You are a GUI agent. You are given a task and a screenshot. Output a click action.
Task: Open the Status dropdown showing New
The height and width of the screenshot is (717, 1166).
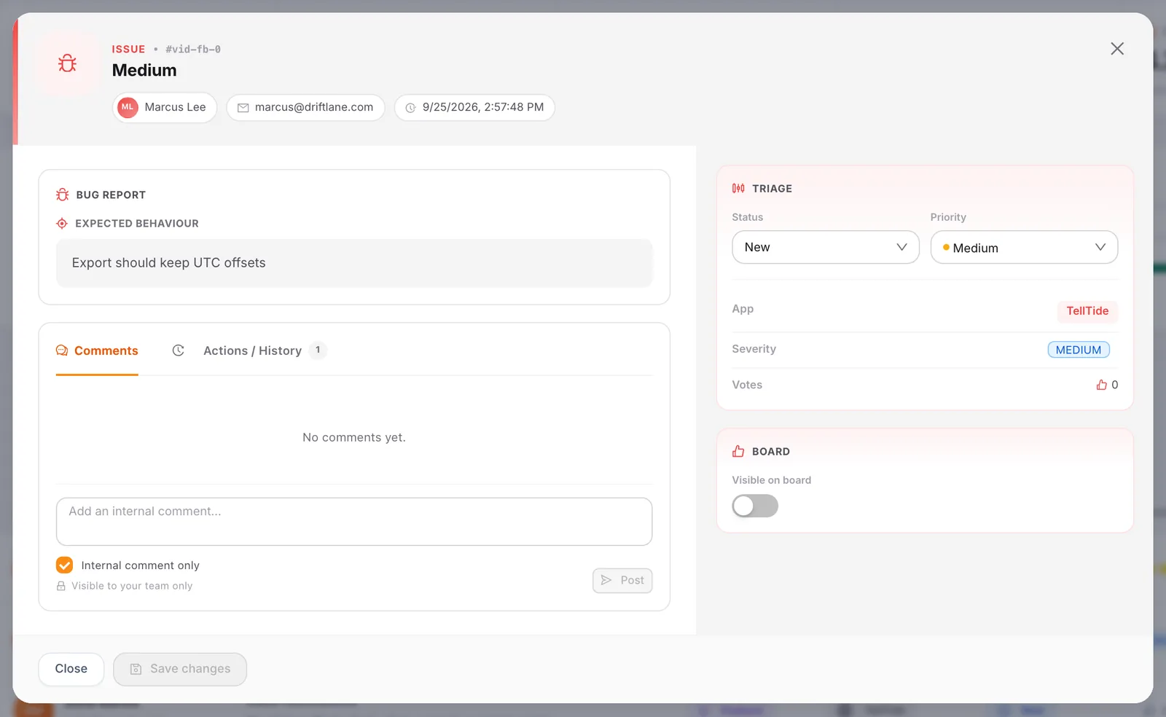coord(825,247)
